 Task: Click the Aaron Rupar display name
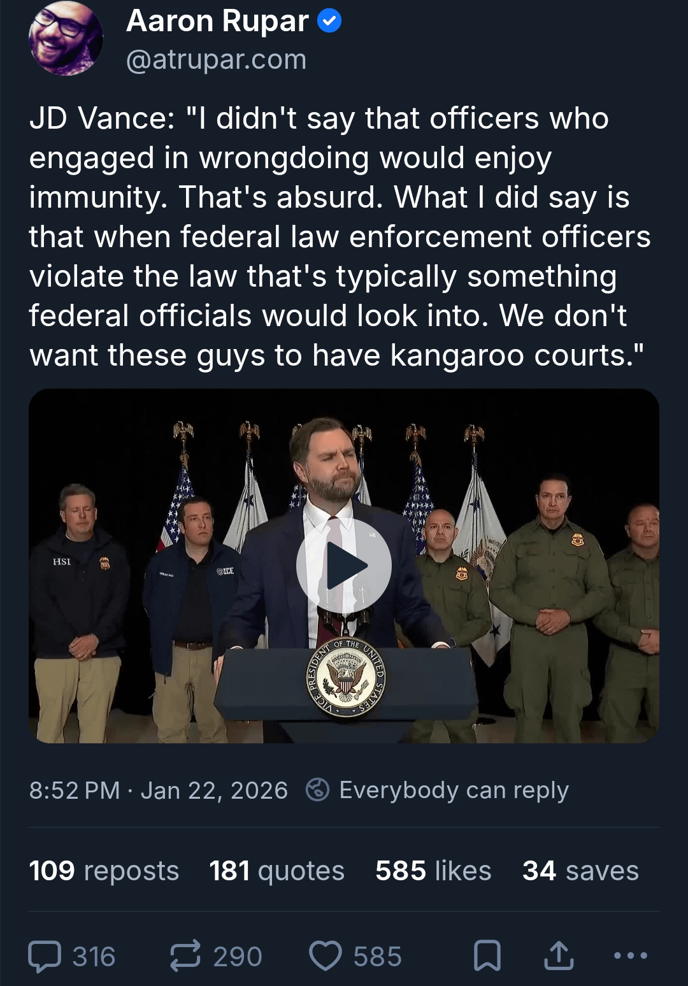pyautogui.click(x=217, y=21)
